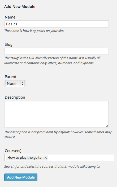The image size is (117, 187).
Task: Remove the 'How to play the guitar' tag
Action: tap(45, 158)
